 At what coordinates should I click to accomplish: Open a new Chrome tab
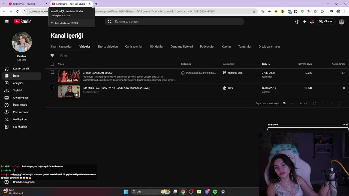(96, 4)
